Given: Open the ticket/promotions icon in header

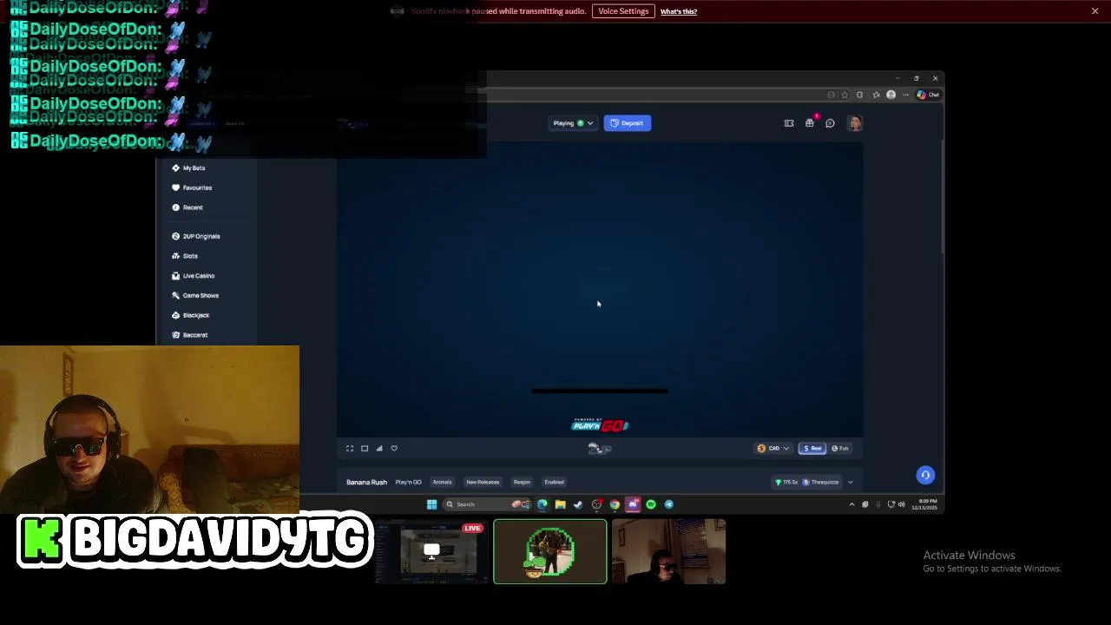Looking at the screenshot, I should point(789,123).
